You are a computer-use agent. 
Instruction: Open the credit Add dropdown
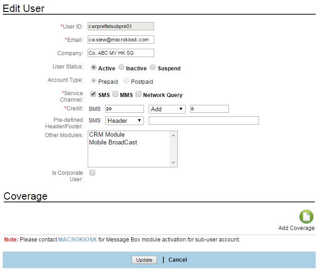[x=167, y=109]
